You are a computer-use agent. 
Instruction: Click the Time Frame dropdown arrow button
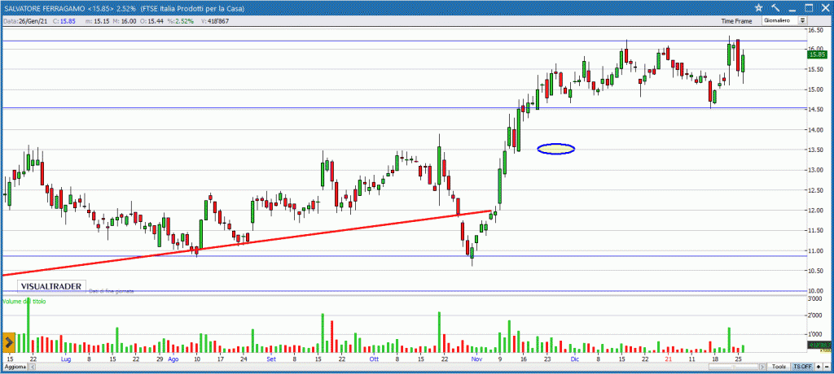click(802, 20)
